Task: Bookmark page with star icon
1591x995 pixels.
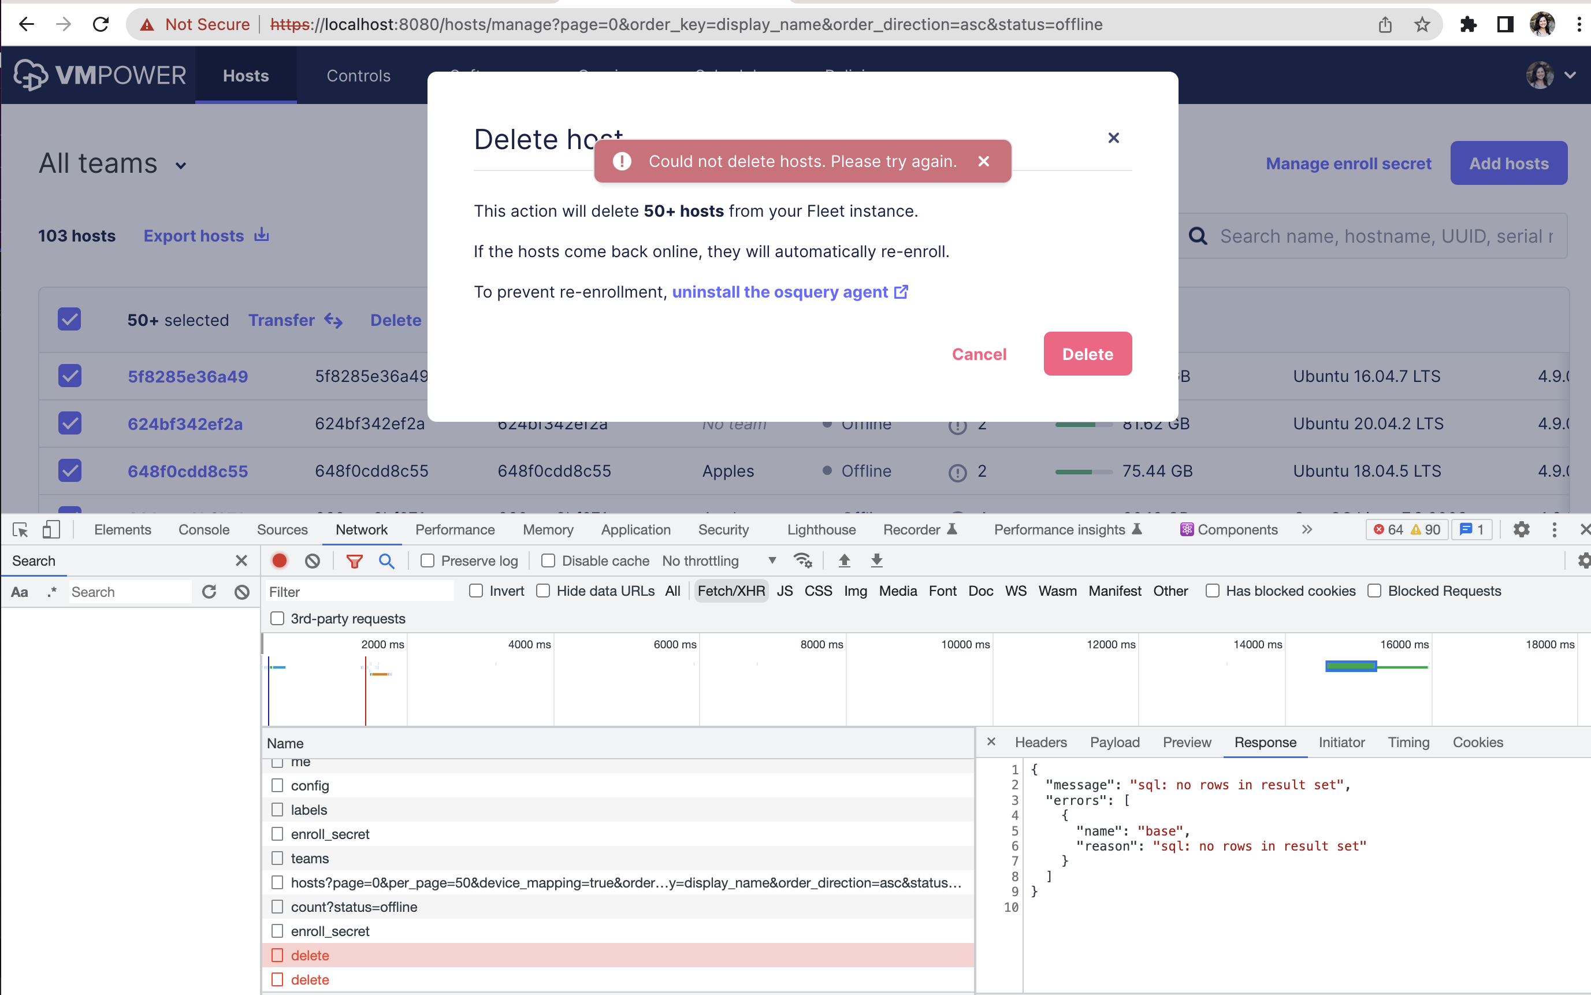Action: pyautogui.click(x=1422, y=24)
